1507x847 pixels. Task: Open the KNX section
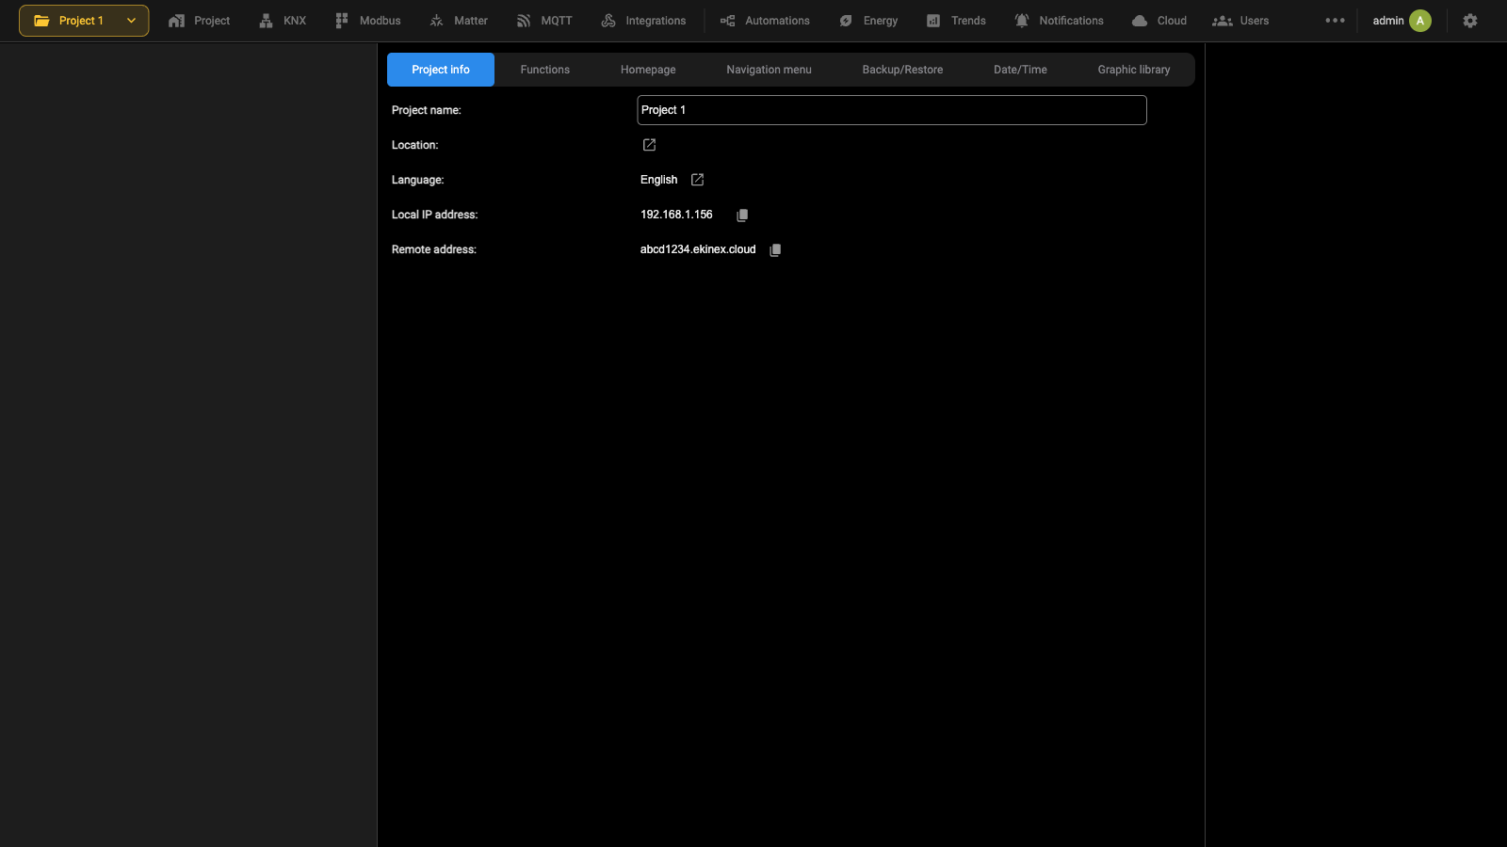tap(283, 21)
